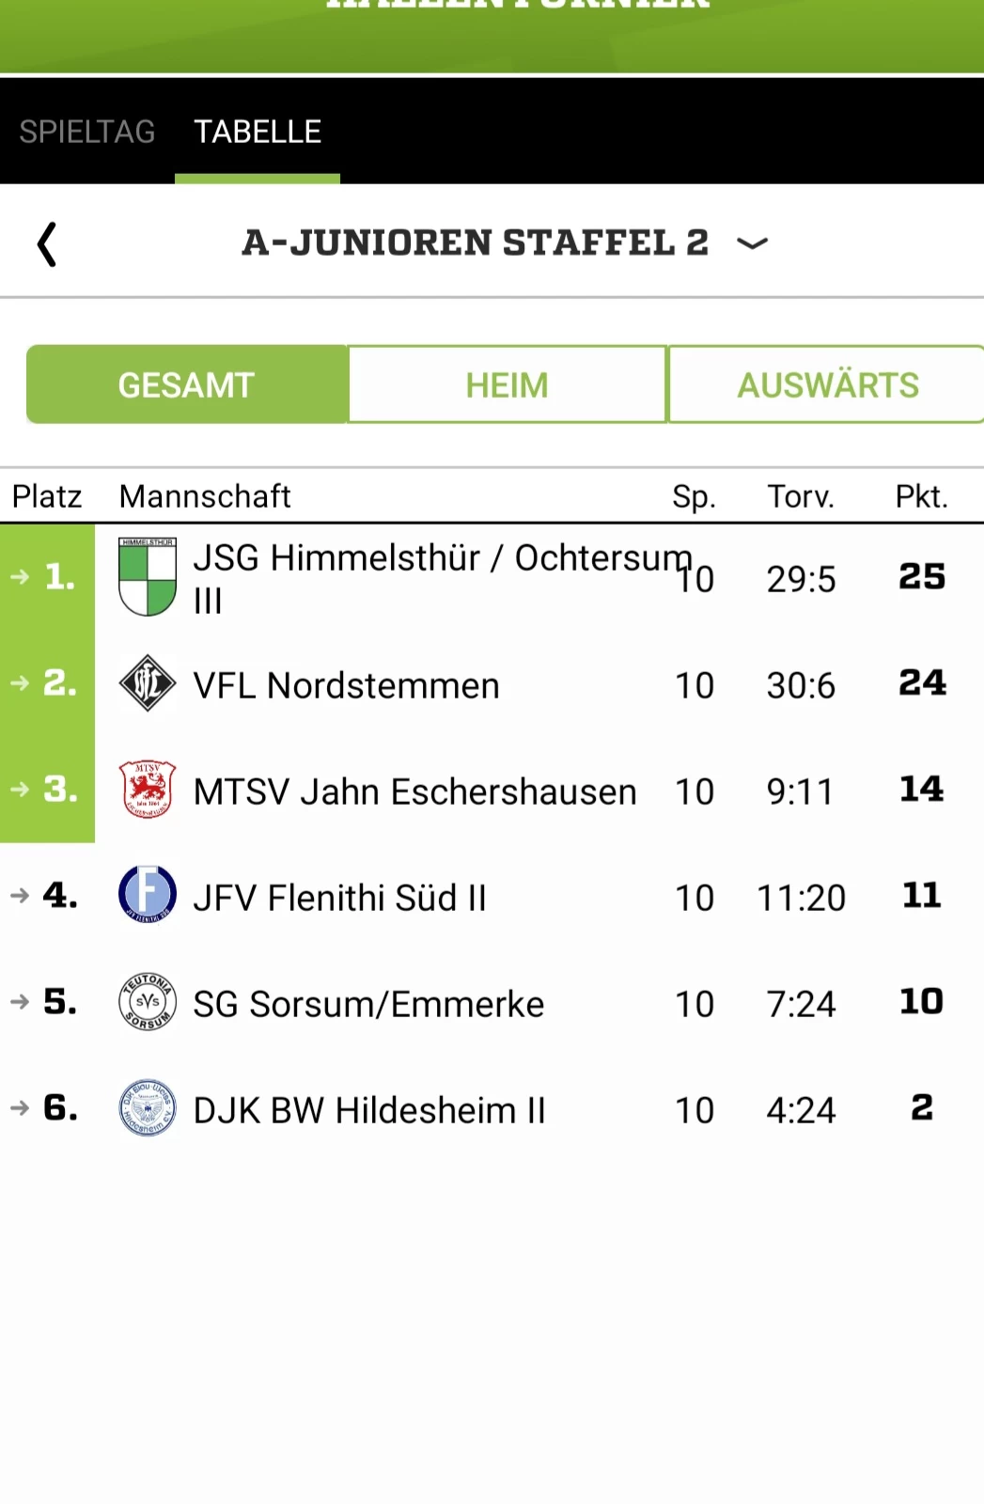Tap the DJK BW Hildesheim II row

[492, 1109]
